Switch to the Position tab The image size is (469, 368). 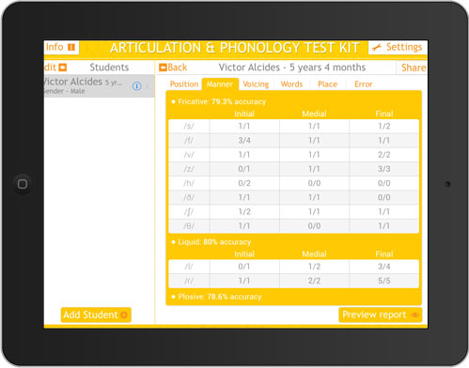(x=184, y=84)
